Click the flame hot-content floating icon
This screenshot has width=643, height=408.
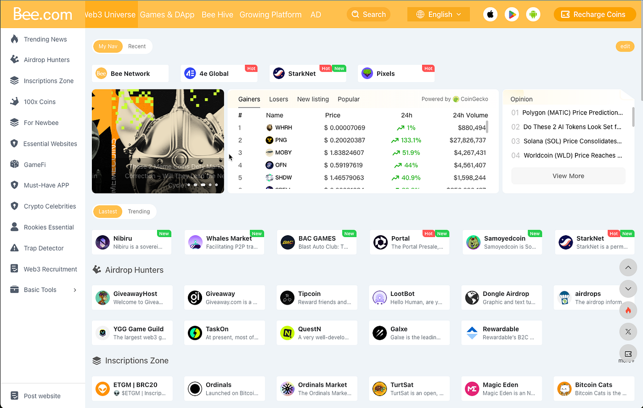point(628,310)
